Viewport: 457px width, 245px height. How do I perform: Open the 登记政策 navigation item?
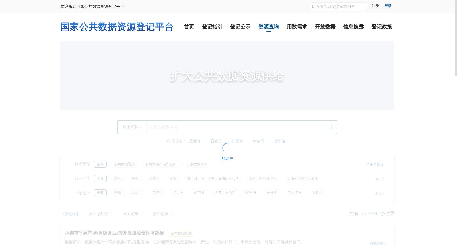[382, 27]
